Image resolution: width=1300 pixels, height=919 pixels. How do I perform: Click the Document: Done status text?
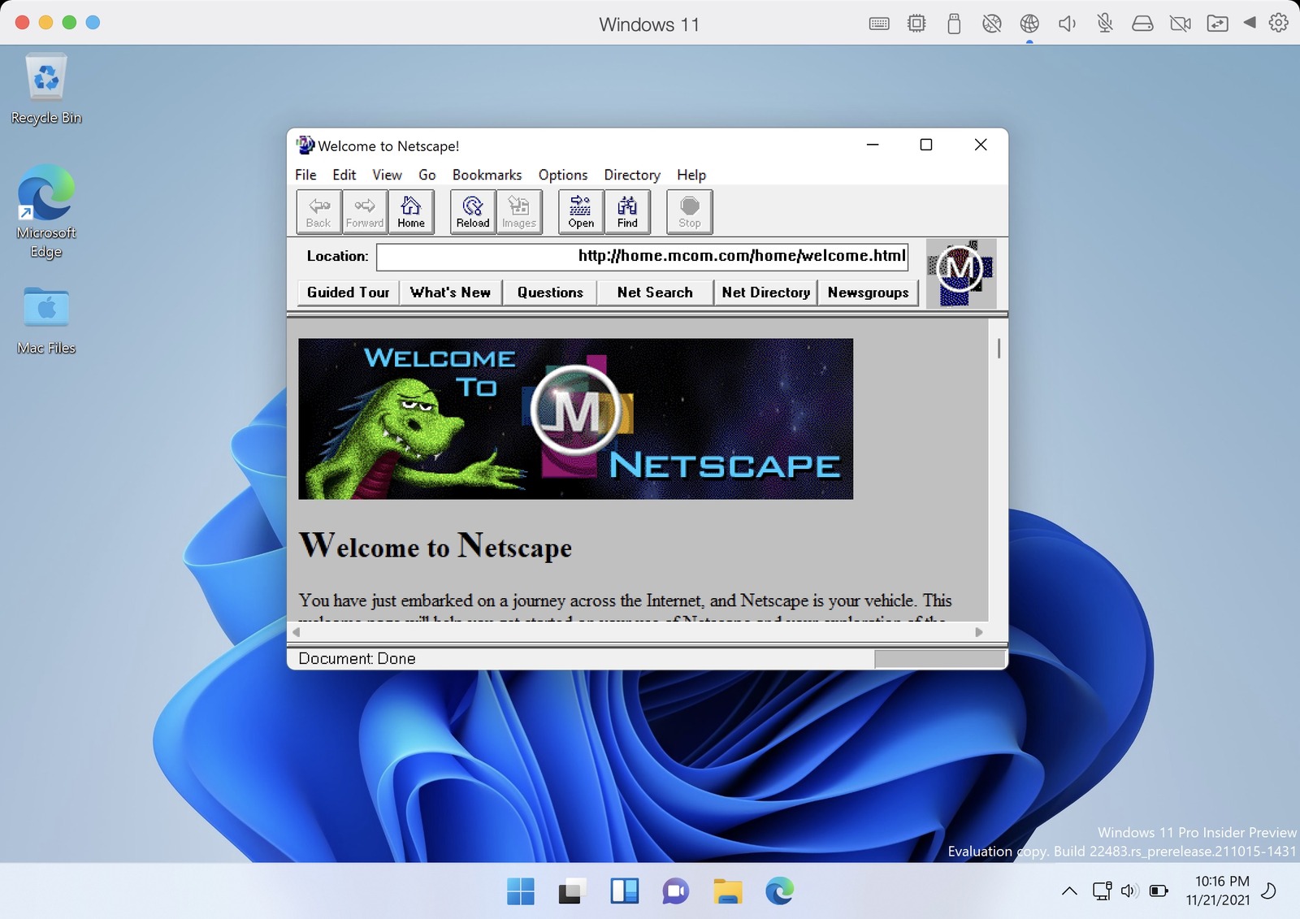[357, 659]
